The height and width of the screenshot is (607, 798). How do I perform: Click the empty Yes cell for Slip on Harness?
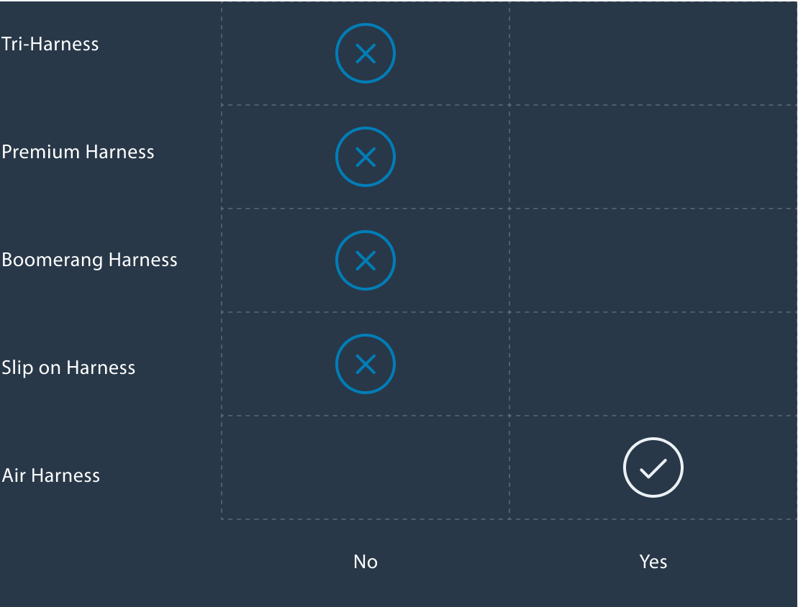(x=653, y=364)
